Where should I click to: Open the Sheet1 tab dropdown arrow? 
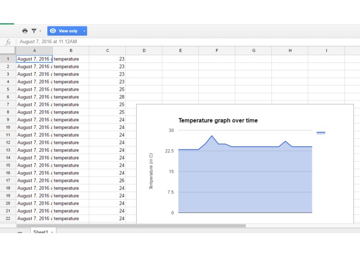tap(52, 232)
